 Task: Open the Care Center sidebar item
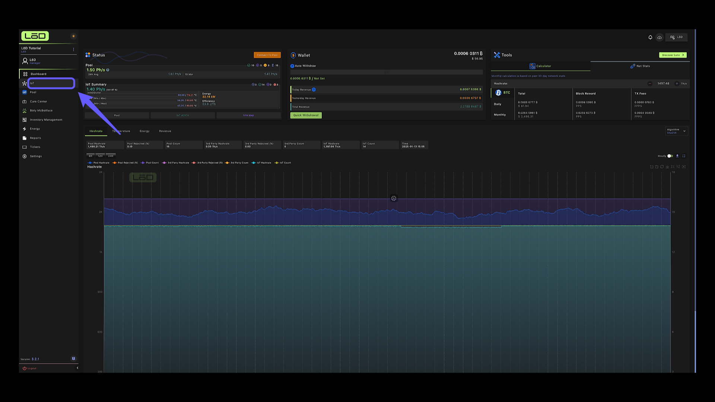coord(48,102)
